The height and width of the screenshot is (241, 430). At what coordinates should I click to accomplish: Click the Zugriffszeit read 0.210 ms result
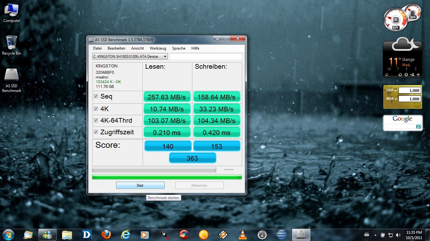click(167, 132)
